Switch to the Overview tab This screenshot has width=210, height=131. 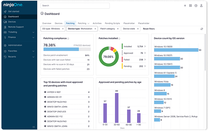pos(47,23)
